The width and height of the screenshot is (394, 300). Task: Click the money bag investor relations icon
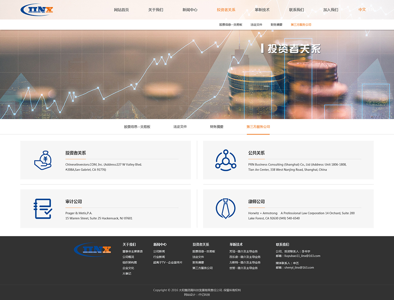click(x=43, y=160)
